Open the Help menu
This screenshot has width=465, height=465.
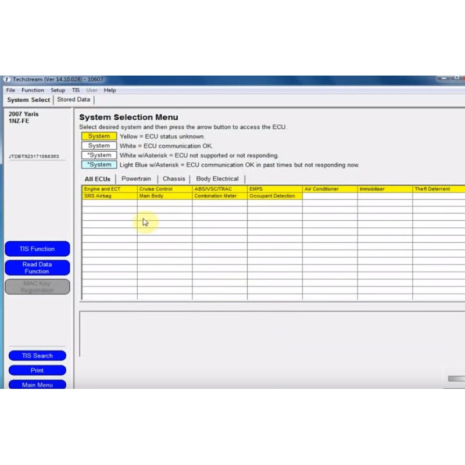(110, 90)
